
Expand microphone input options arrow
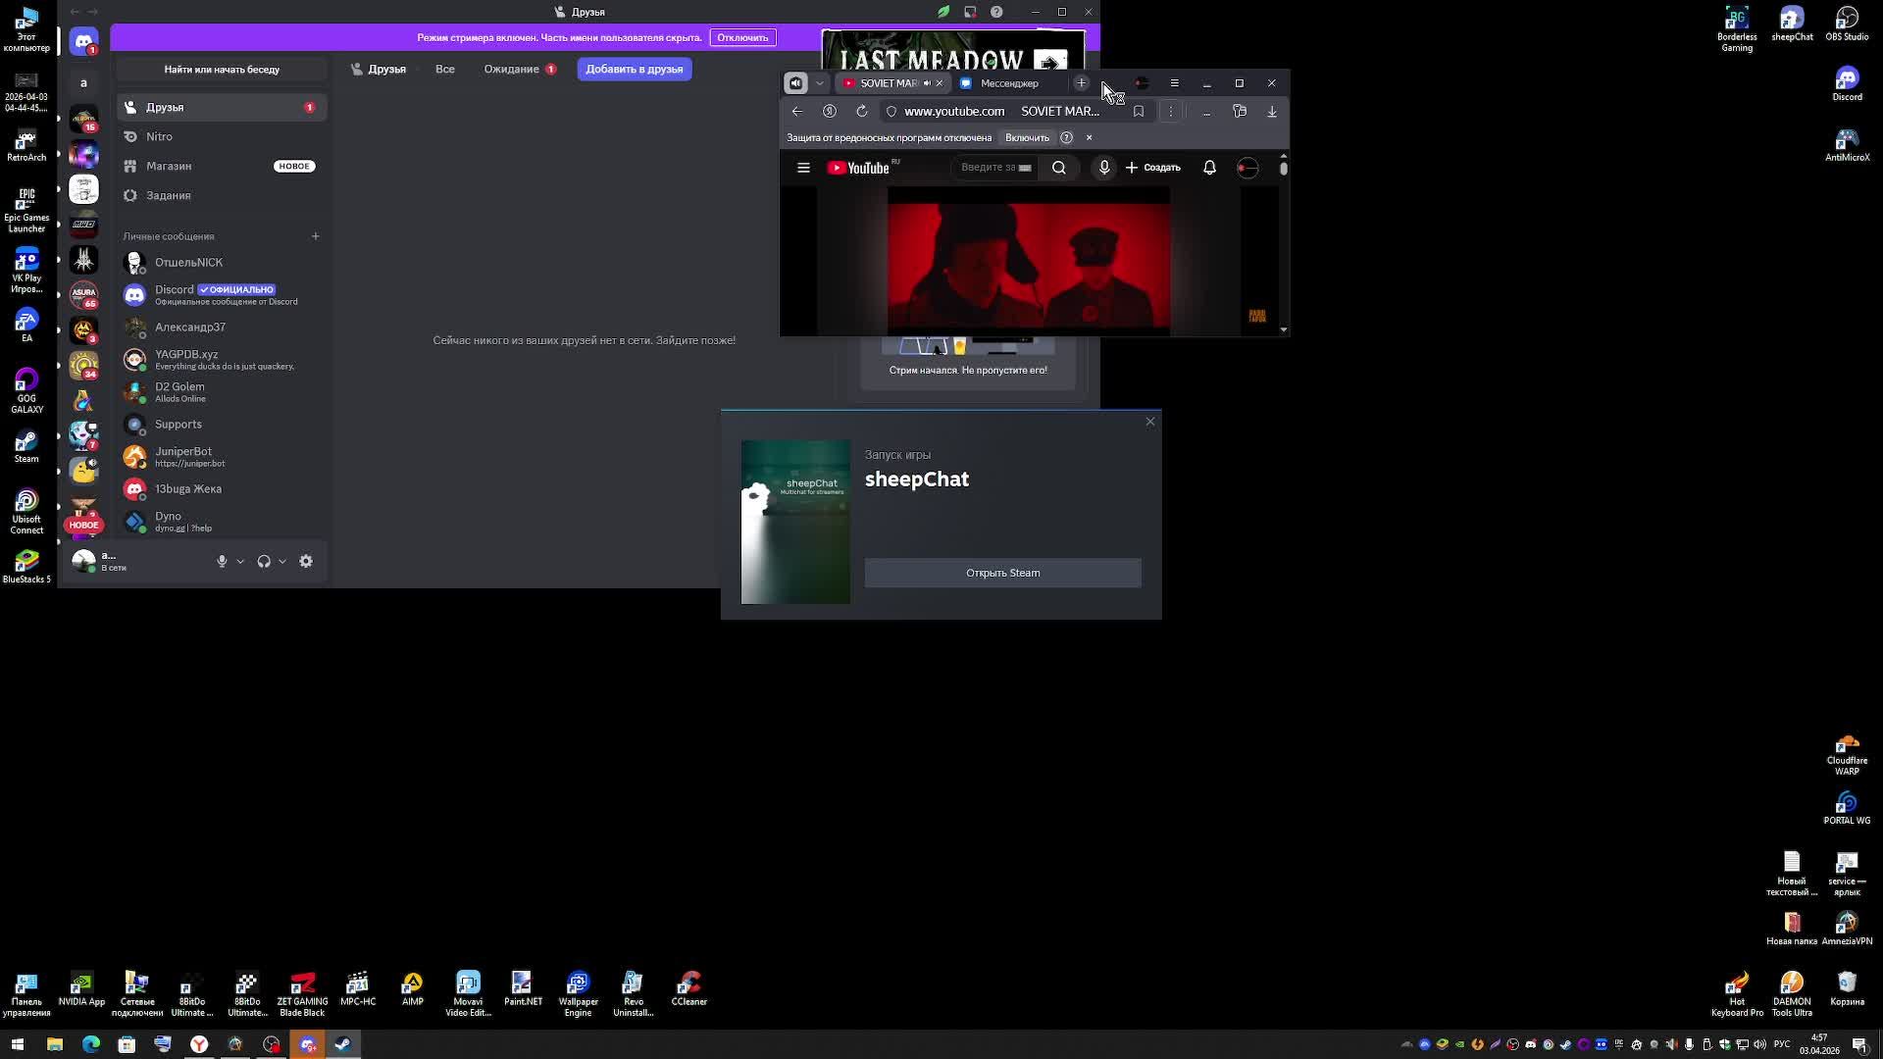click(x=240, y=562)
